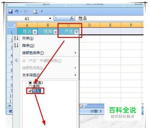Select column E header
The width and height of the screenshot is (149, 128).
click(x=110, y=25)
